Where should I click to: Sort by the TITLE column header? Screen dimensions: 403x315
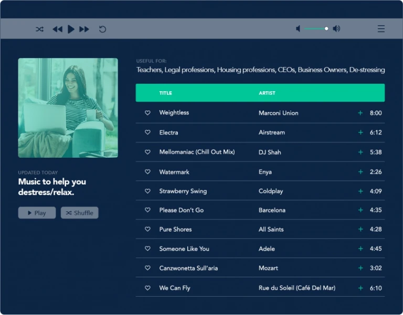tap(165, 93)
